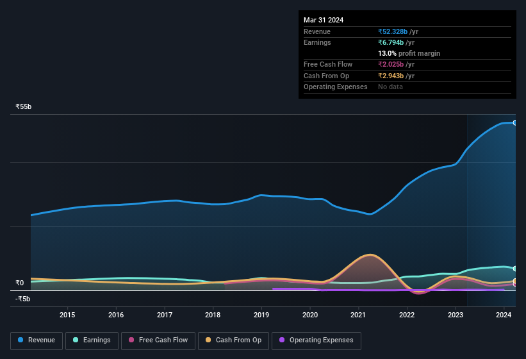
Task: Select the 2021 x-axis label
Action: pos(358,315)
